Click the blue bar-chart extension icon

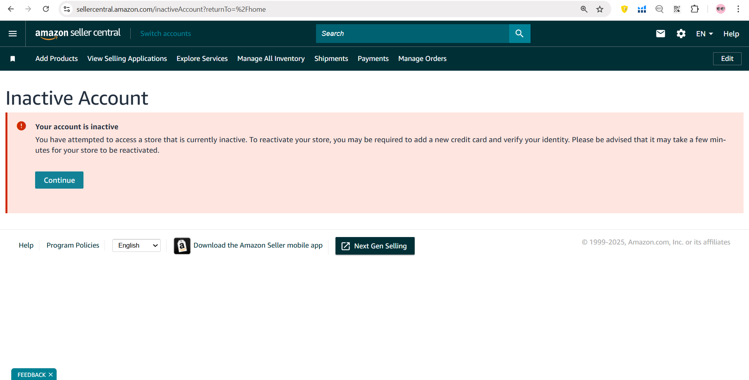(642, 9)
